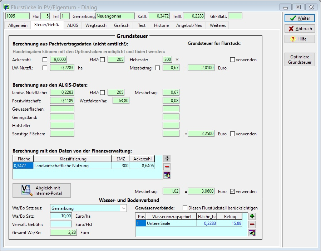
Task: Click Abgleich mit Internet-Portal button
Action: [x=41, y=190]
